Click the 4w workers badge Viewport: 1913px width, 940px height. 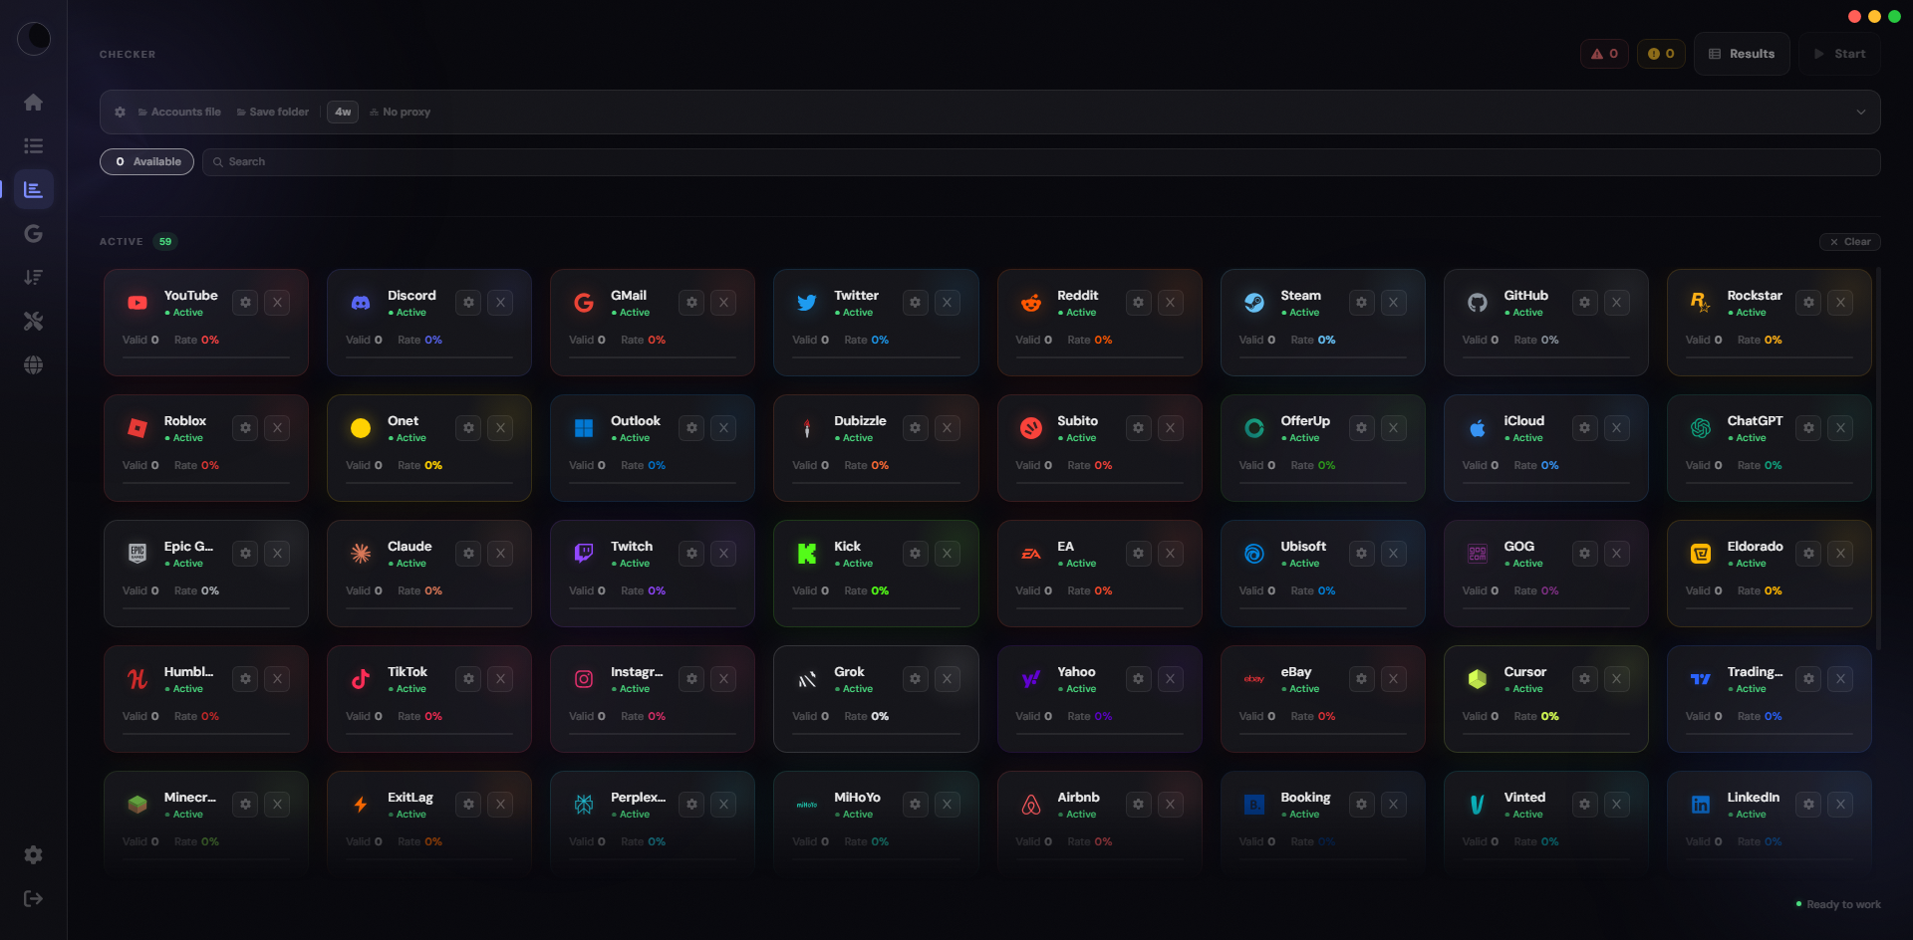343,112
